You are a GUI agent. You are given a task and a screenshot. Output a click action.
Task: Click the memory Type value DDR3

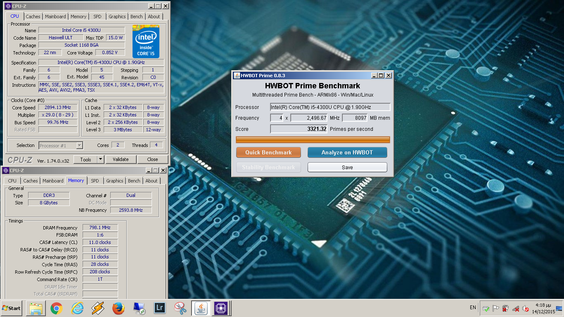tap(49, 195)
